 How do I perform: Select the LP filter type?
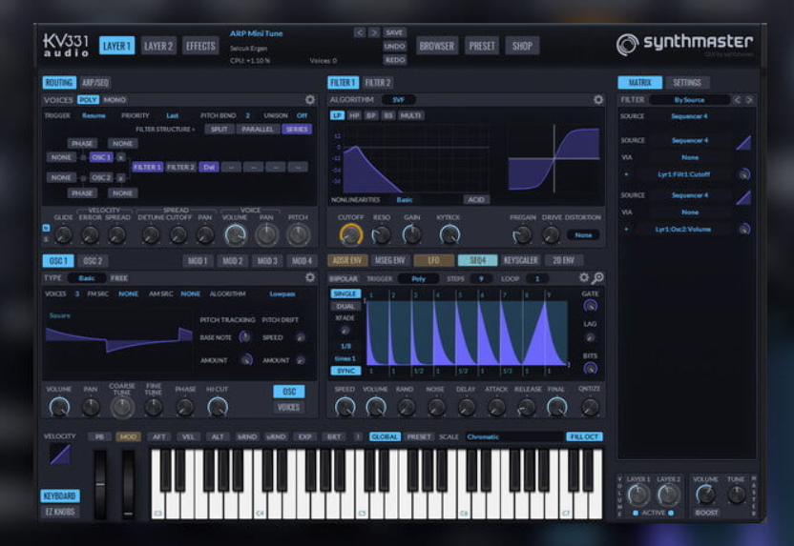pos(337,115)
